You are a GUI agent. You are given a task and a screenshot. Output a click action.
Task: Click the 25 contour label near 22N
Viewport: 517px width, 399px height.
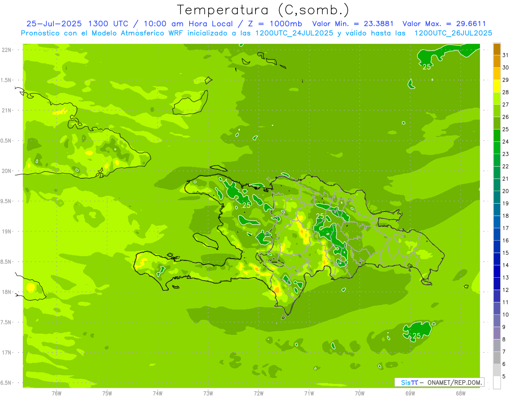pyautogui.click(x=427, y=67)
